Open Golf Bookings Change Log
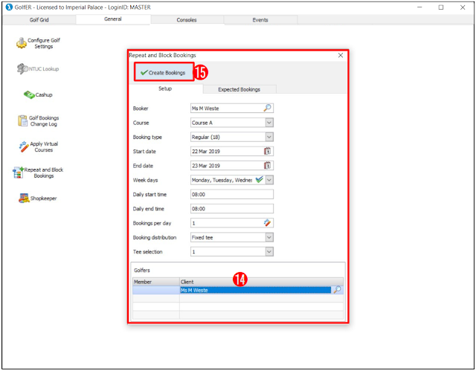476x371 pixels. (38, 120)
